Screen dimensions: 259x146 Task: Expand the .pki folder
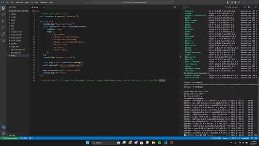(18, 26)
